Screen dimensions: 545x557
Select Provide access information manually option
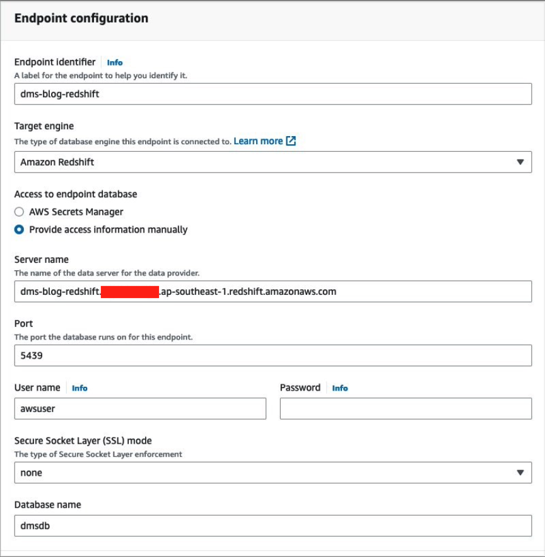(x=20, y=229)
